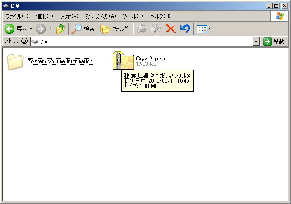Click the drive icon in the address bar
Image resolution: width=291 pixels, height=204 pixels.
35,42
